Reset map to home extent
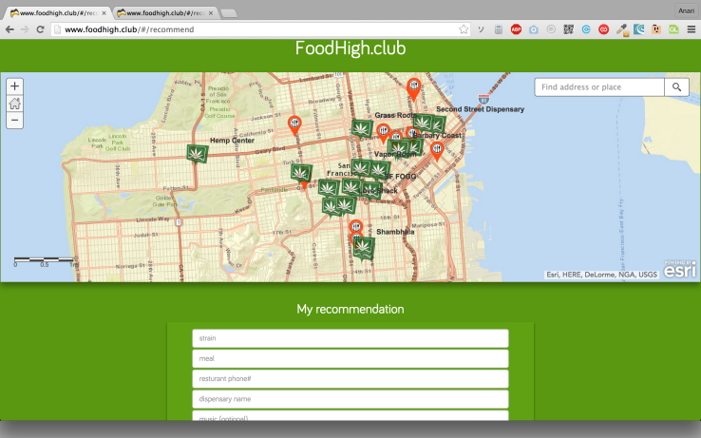The height and width of the screenshot is (438, 701). click(15, 104)
